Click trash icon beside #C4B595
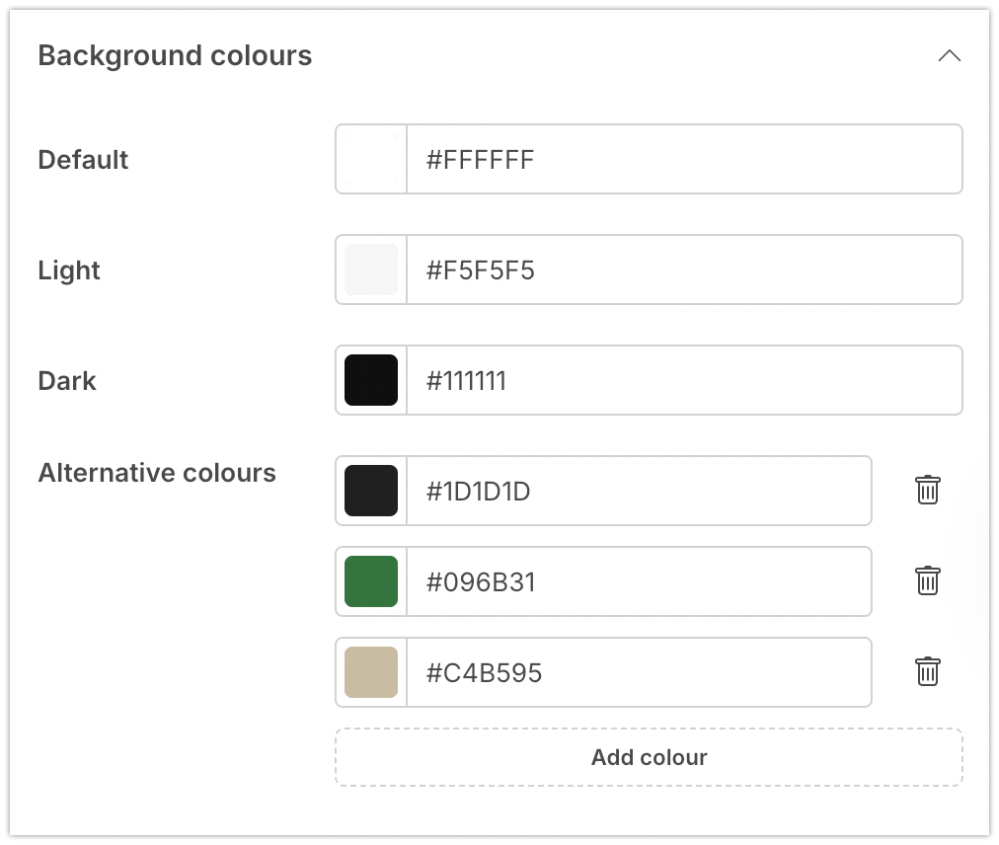 tap(927, 671)
